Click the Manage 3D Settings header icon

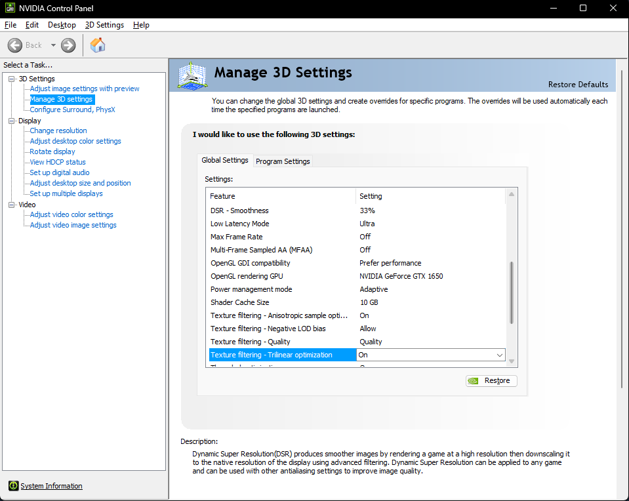[x=193, y=75]
